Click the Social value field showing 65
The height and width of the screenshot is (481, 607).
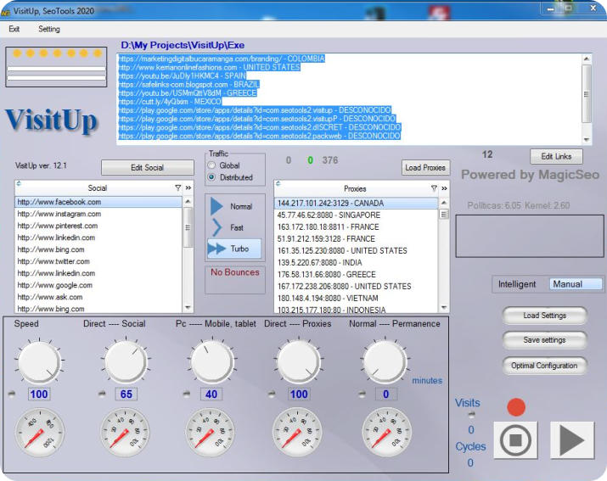point(126,394)
